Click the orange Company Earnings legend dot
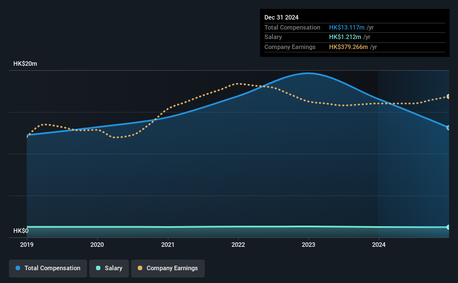This screenshot has height=283, width=458. click(x=140, y=268)
